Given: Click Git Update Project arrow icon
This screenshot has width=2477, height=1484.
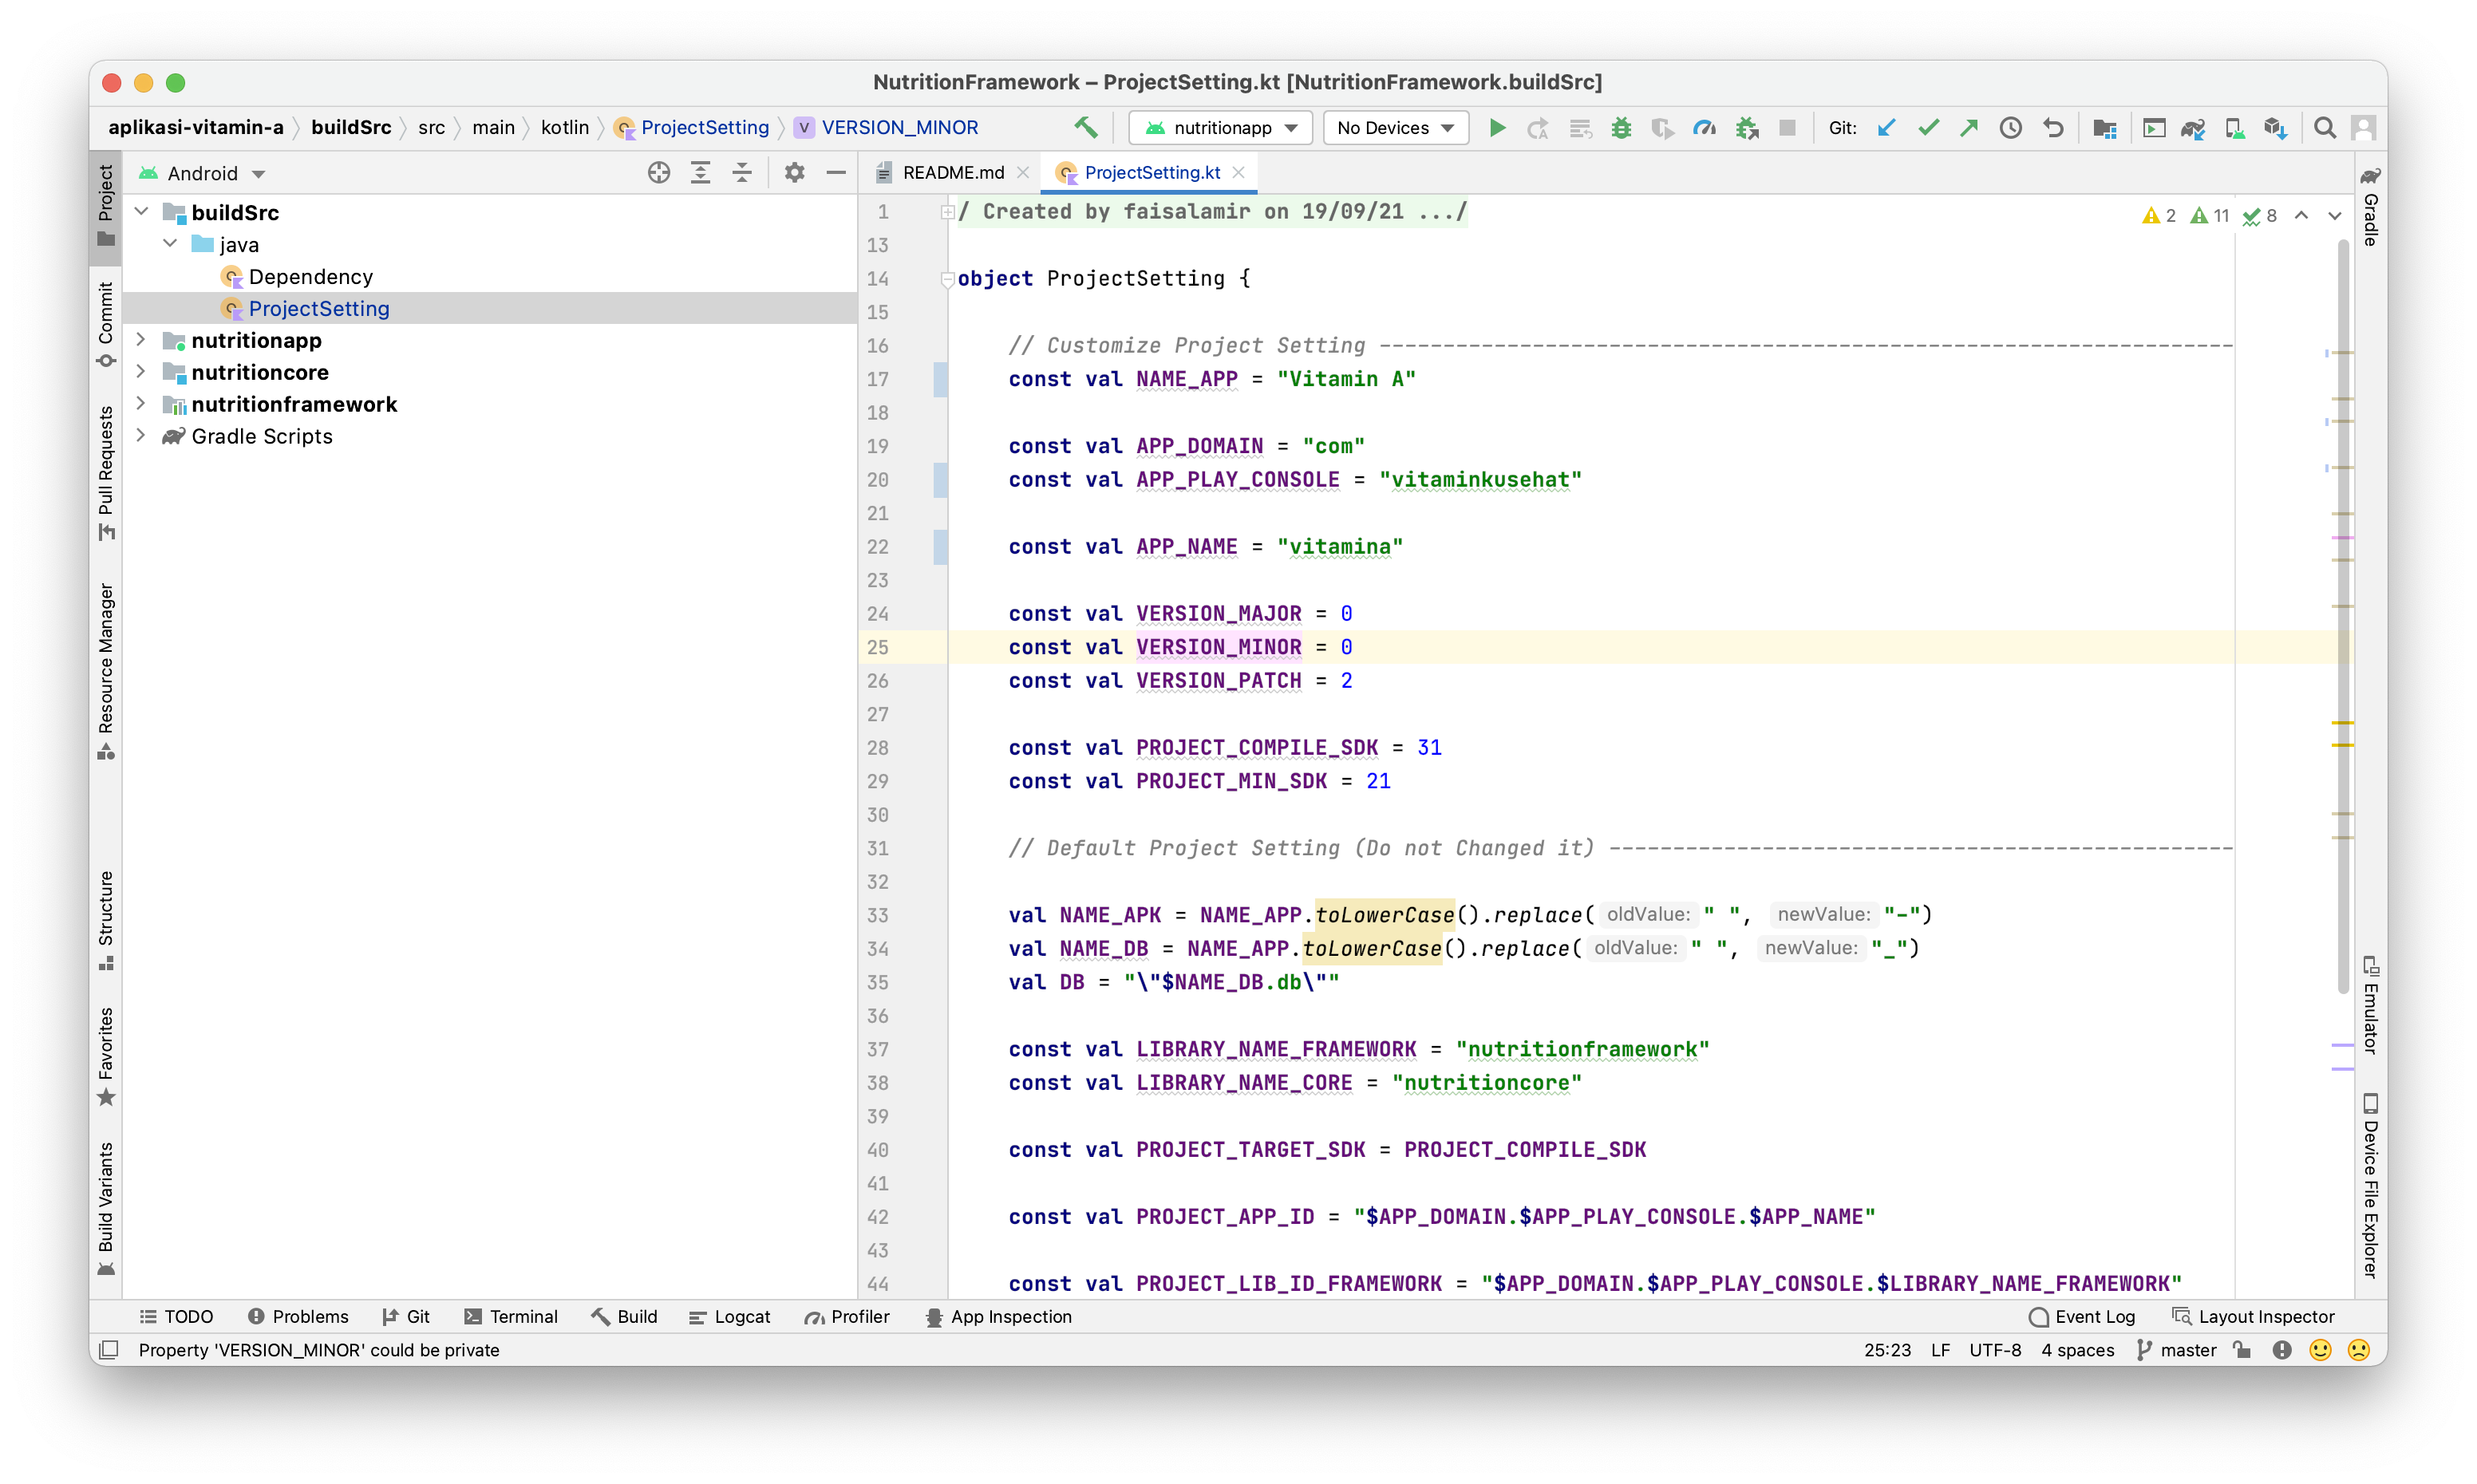Looking at the screenshot, I should [x=1886, y=128].
